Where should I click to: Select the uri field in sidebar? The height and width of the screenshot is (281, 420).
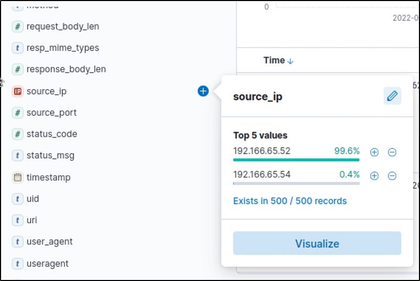pos(31,220)
